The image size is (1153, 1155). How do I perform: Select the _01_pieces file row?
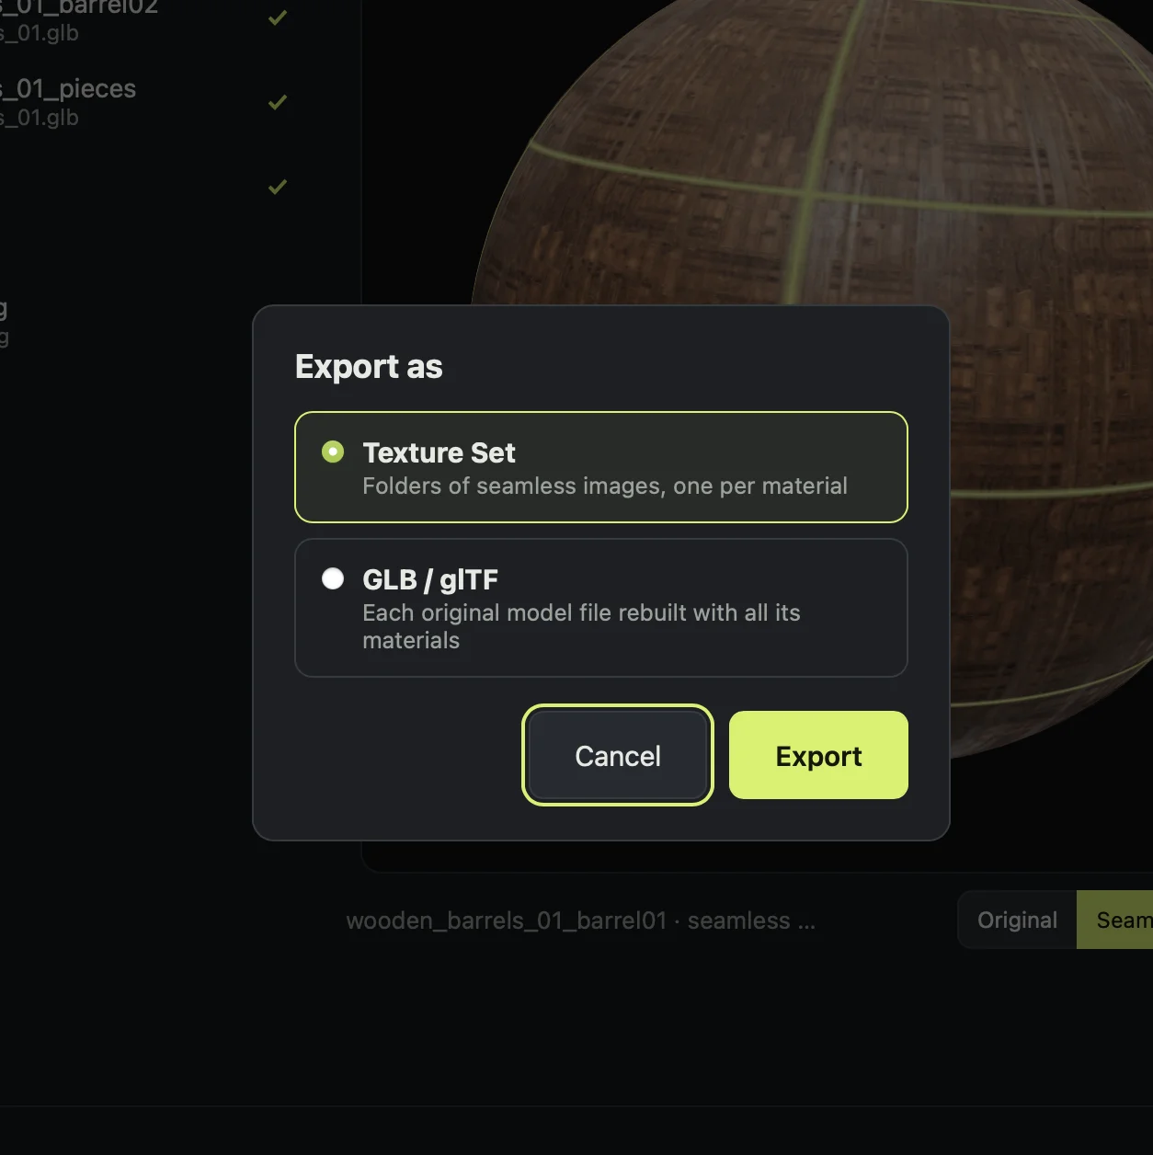point(147,102)
